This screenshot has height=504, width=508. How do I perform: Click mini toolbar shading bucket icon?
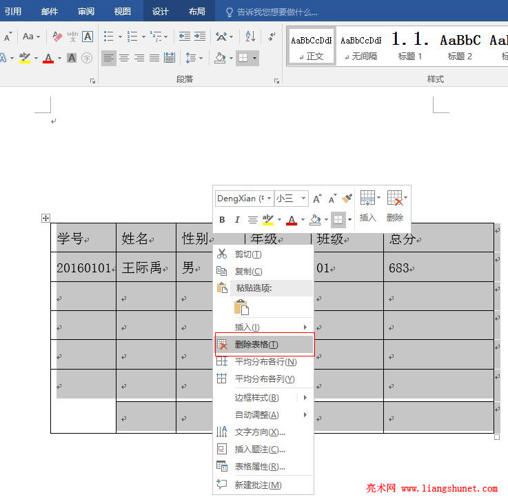[x=315, y=220]
